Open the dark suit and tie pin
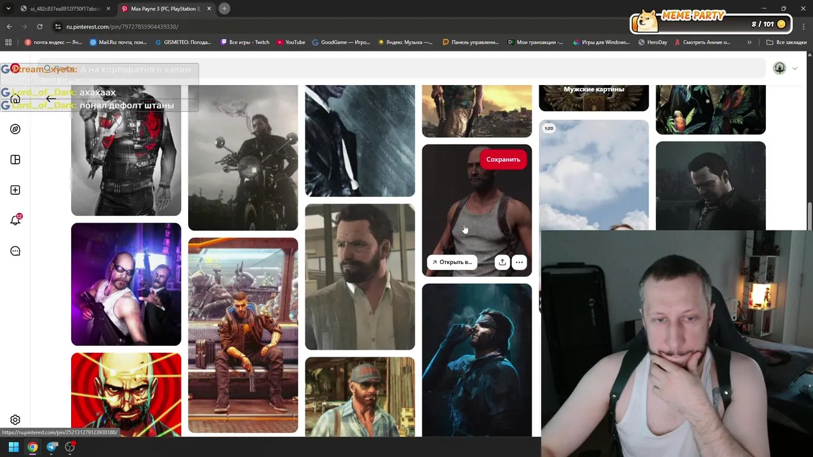The width and height of the screenshot is (813, 457). [359, 141]
